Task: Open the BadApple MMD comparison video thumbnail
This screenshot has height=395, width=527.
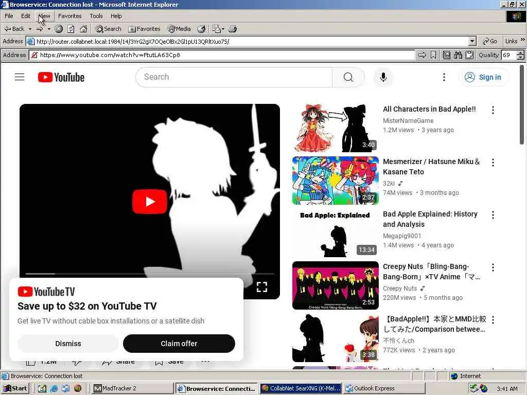Action: (x=335, y=338)
